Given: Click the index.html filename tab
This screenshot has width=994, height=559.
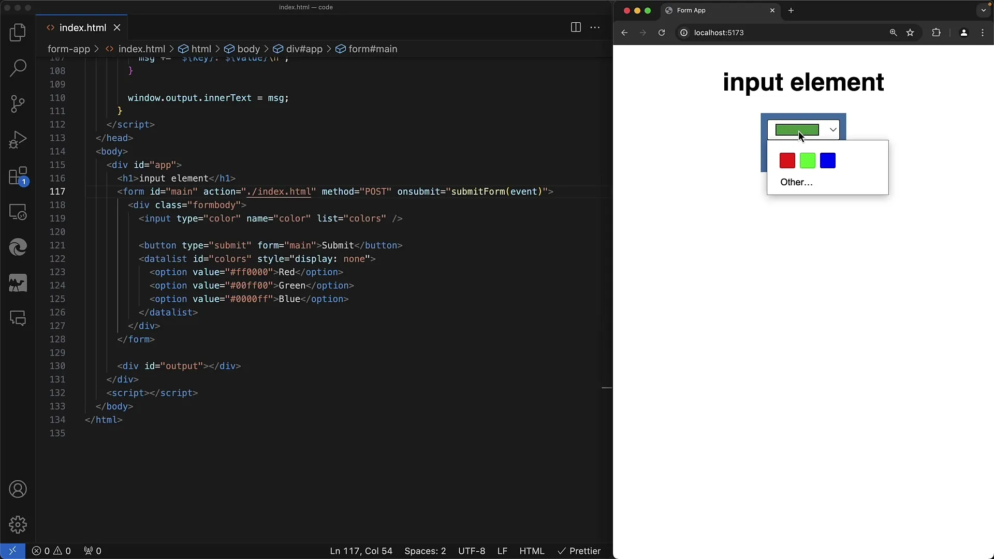Looking at the screenshot, I should (x=82, y=27).
